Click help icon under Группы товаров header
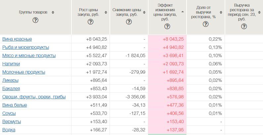This screenshot has height=135, width=263. (x=35, y=20)
